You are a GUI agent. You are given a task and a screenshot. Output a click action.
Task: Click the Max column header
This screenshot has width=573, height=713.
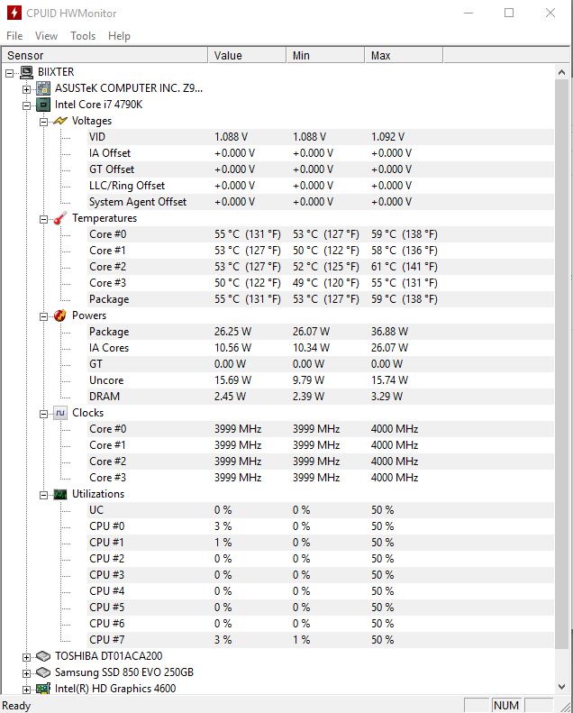tap(404, 56)
